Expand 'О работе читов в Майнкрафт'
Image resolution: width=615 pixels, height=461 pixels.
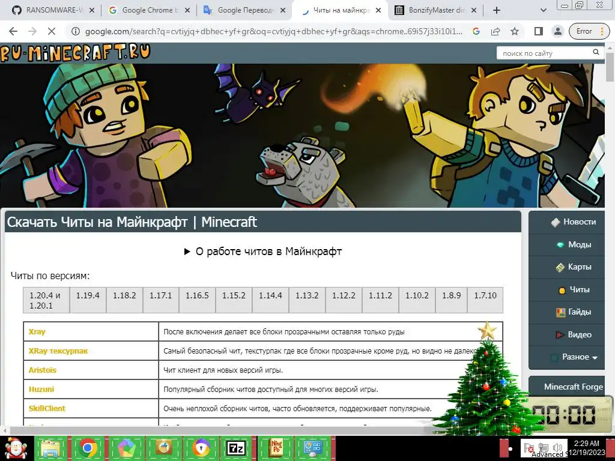click(263, 252)
